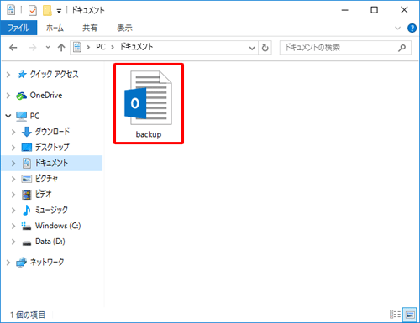Viewport: 420px width, 323px height.
Task: Select ドキュメント in the navigation tree
Action: 51,163
